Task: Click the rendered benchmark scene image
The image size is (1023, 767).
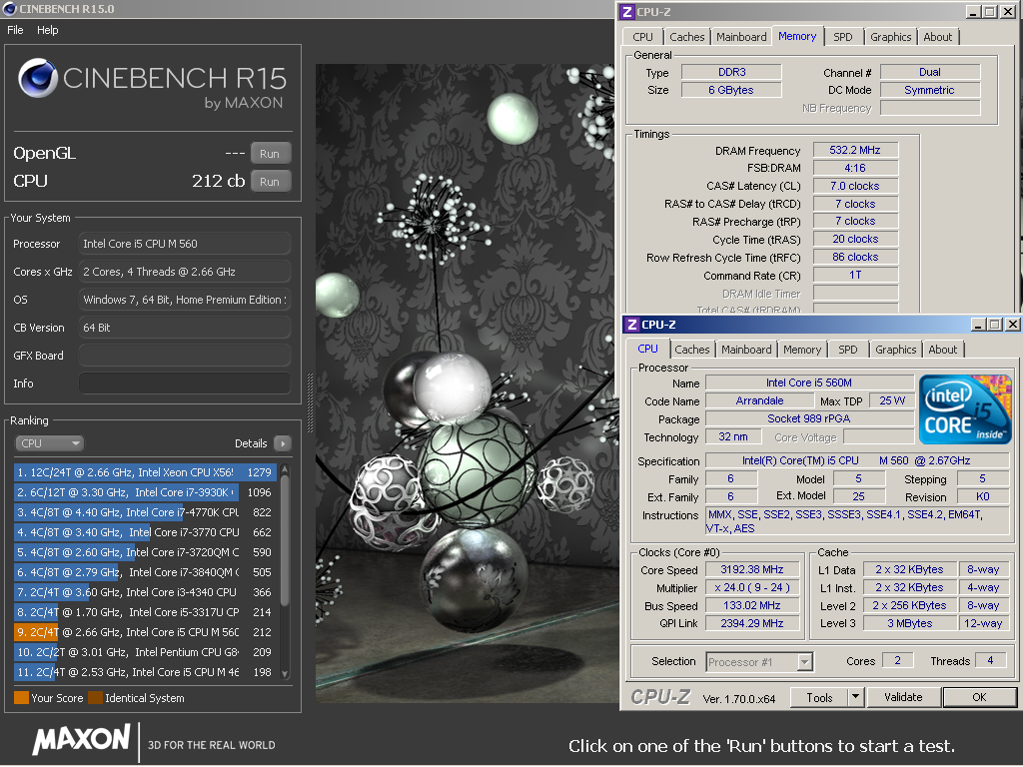Action: [465, 383]
